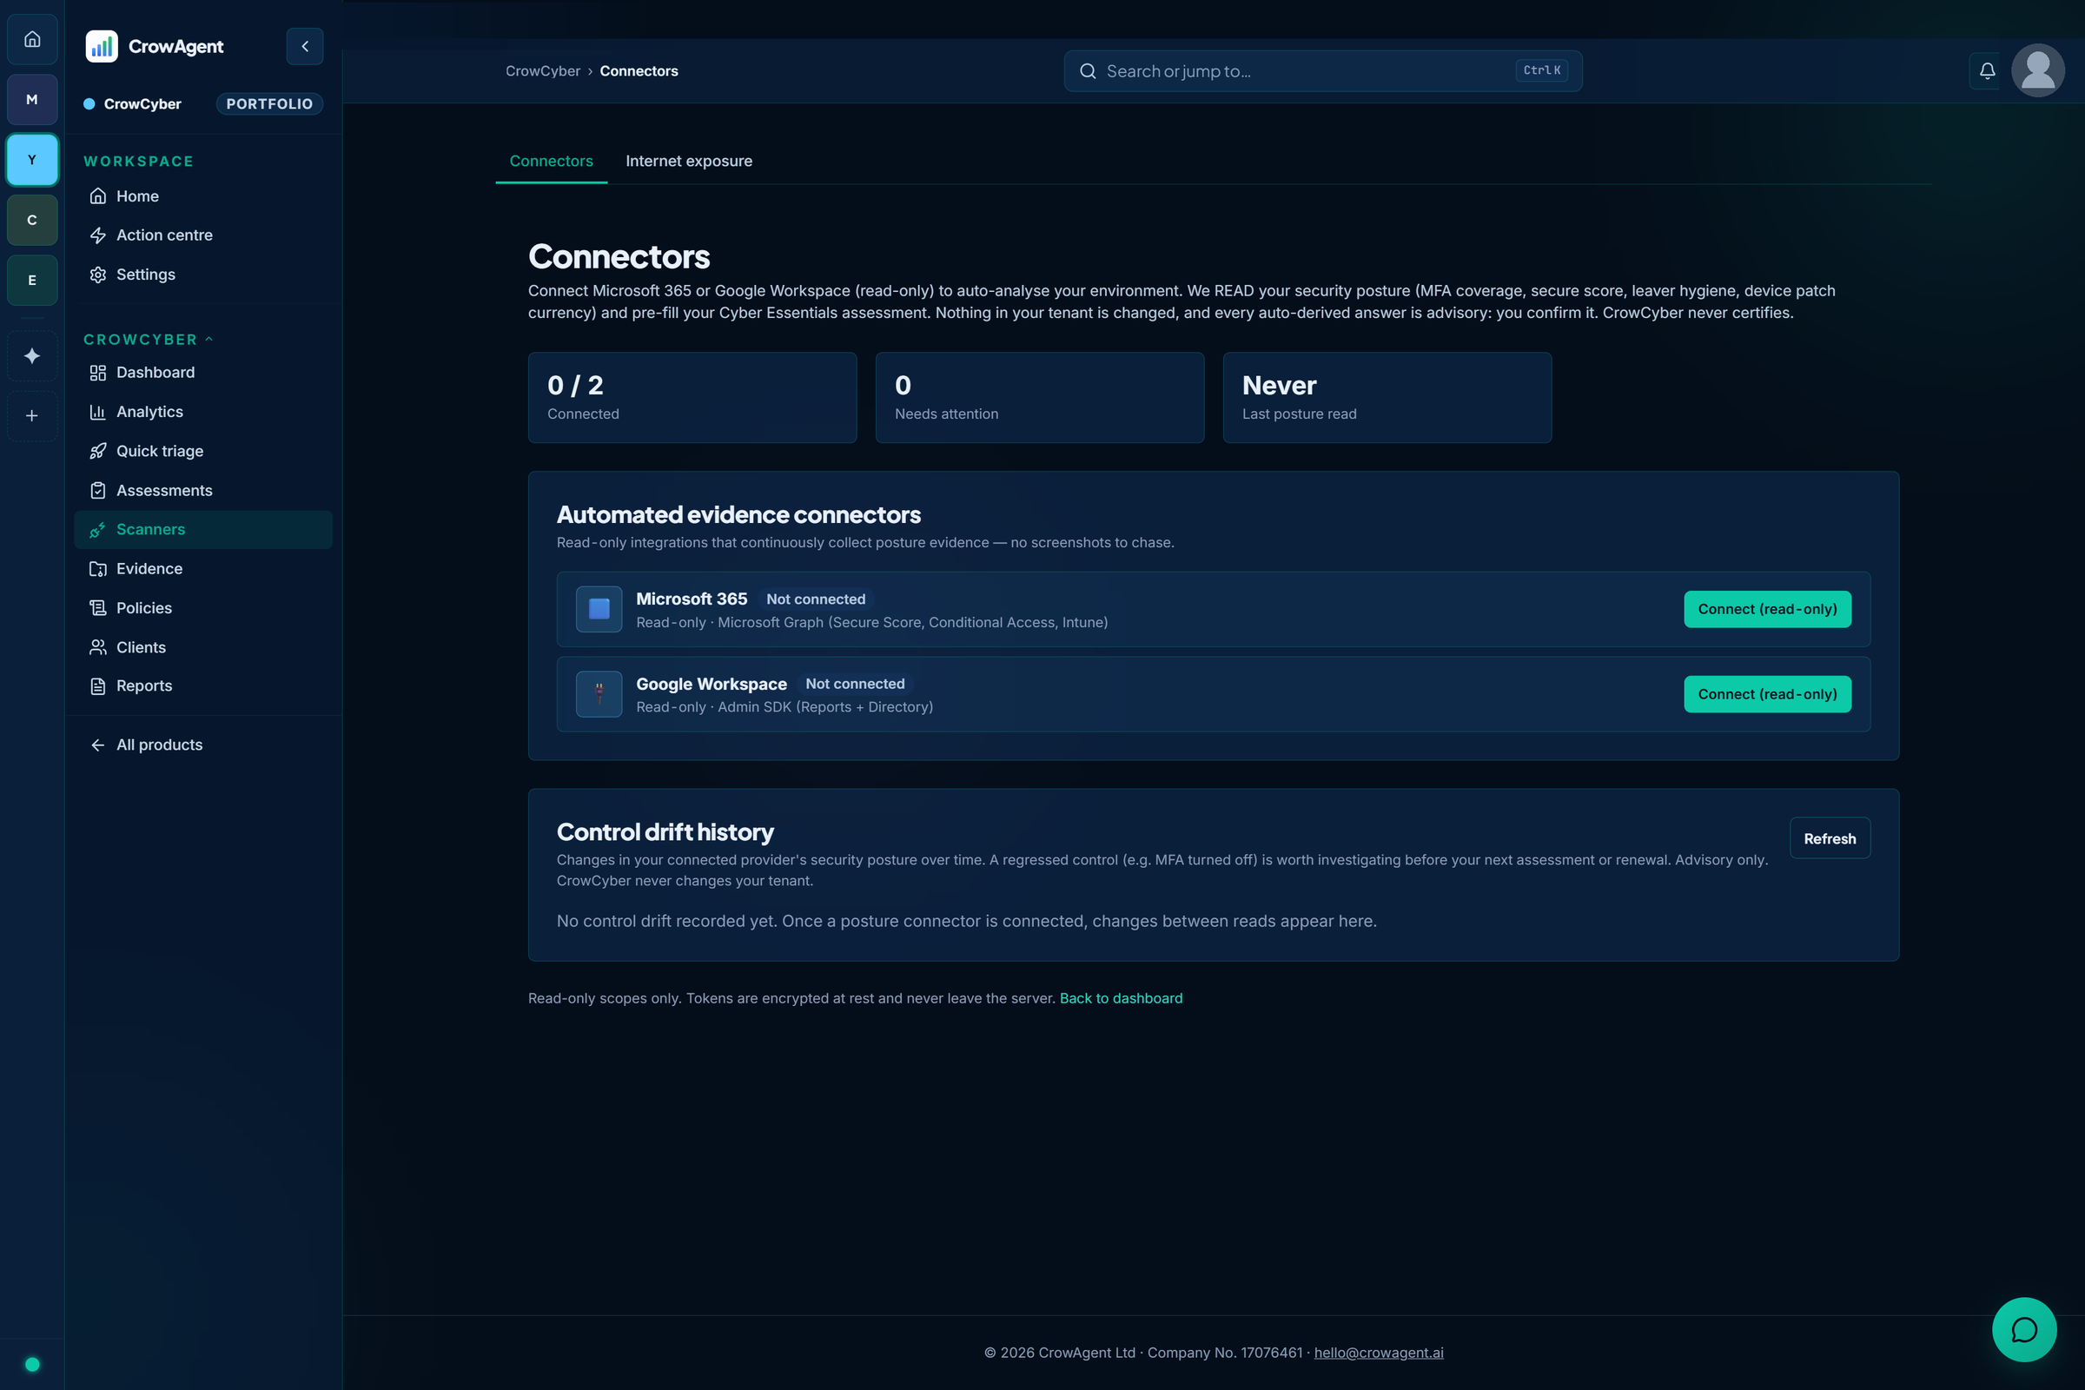The height and width of the screenshot is (1390, 2085).
Task: Click the Last posture read card
Action: coord(1387,398)
